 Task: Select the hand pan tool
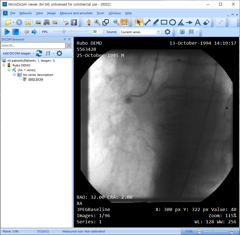point(89,22)
